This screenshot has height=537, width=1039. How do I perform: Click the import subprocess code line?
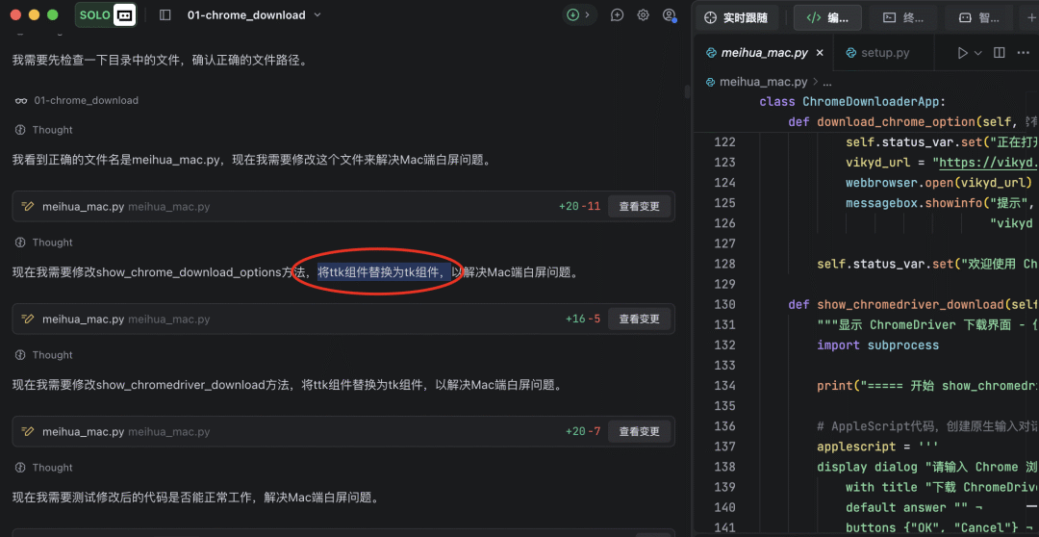point(878,345)
